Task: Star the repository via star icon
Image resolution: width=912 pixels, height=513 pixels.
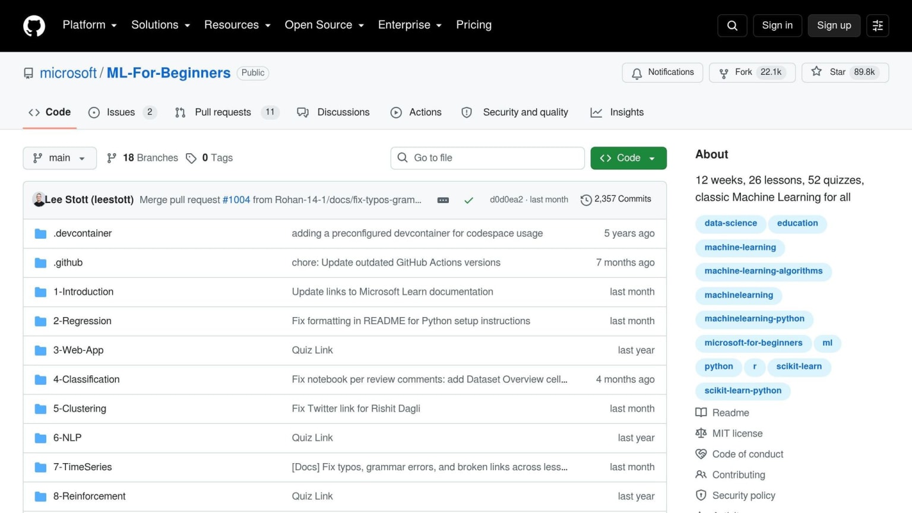Action: click(x=817, y=72)
